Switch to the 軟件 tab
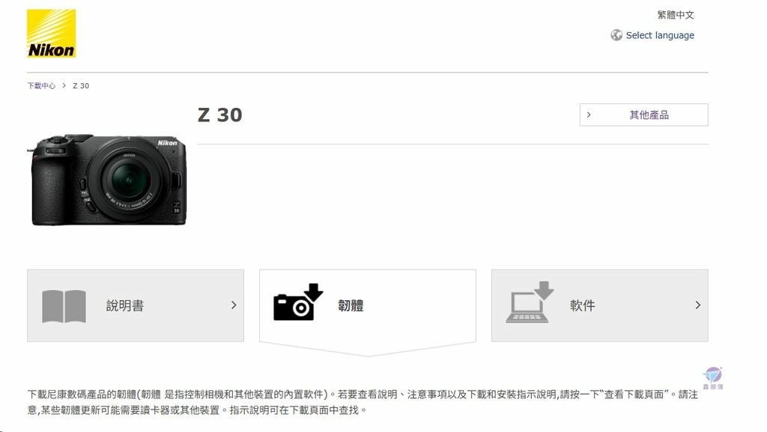Image resolution: width=767 pixels, height=432 pixels. click(600, 305)
